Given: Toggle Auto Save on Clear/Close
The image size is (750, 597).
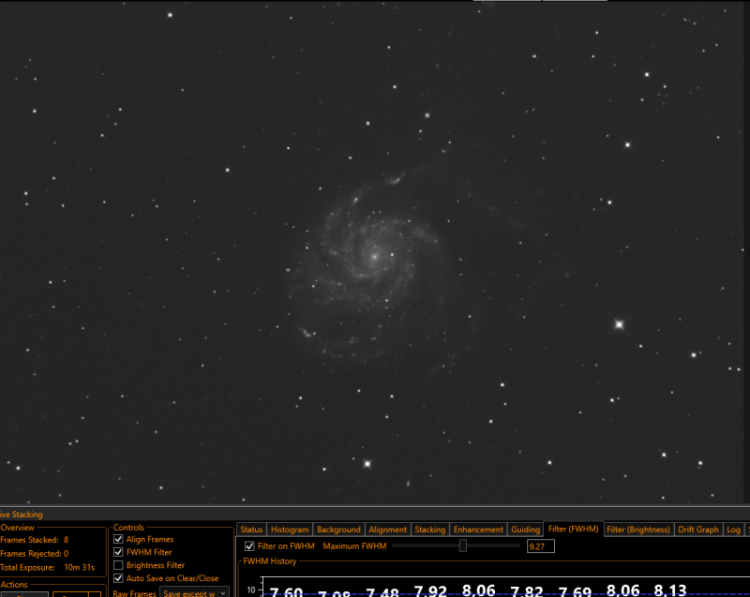Looking at the screenshot, I should 118,578.
